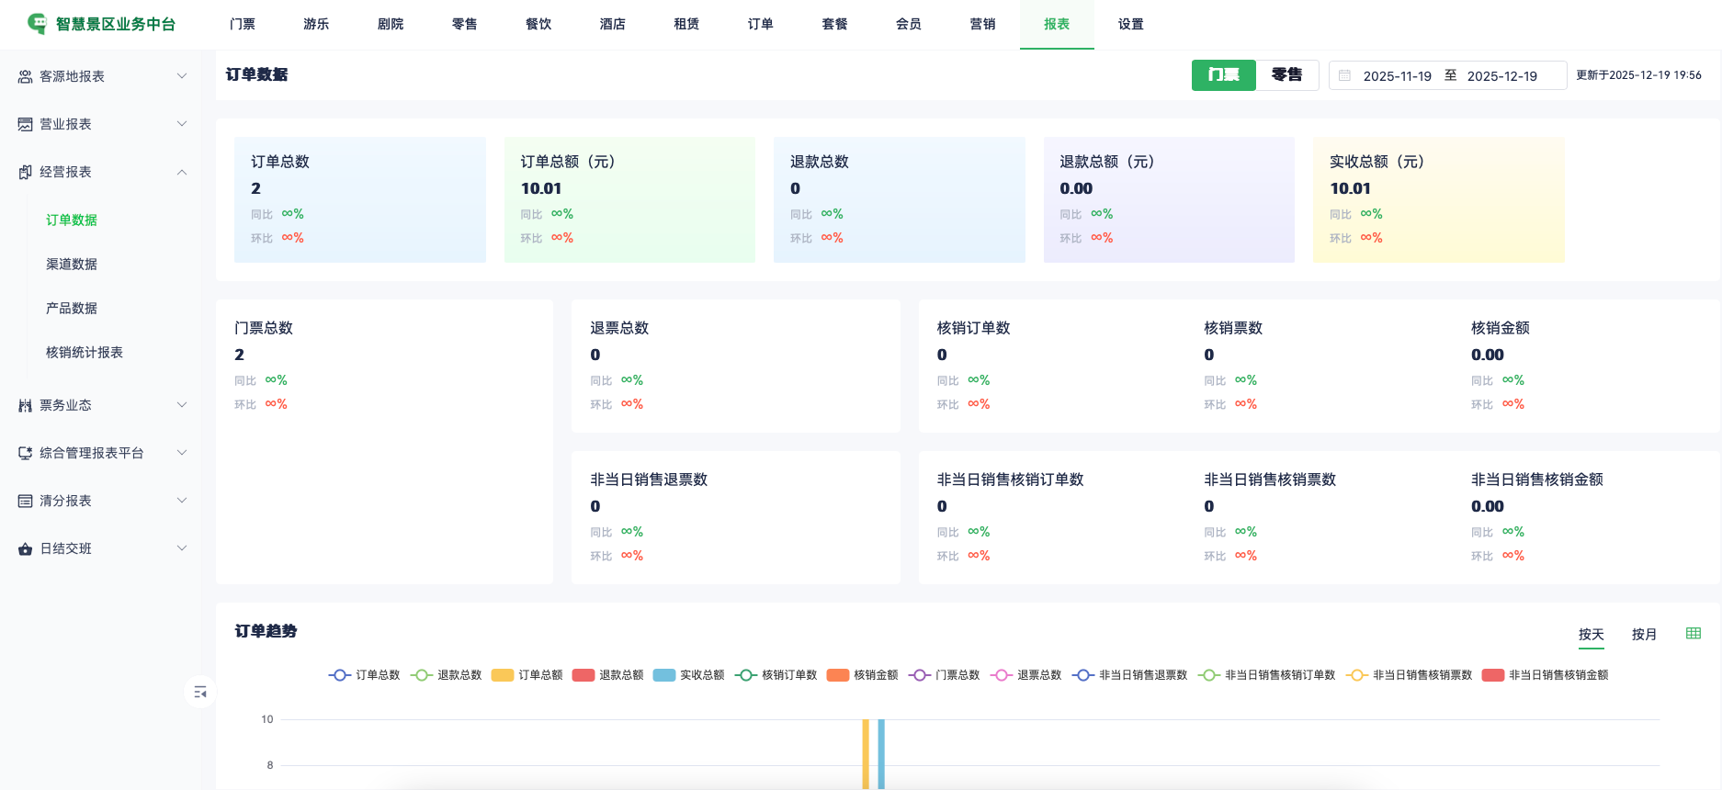The height and width of the screenshot is (790, 1722).
Task: Hide the 实收总额 legend series
Action: 688,675
